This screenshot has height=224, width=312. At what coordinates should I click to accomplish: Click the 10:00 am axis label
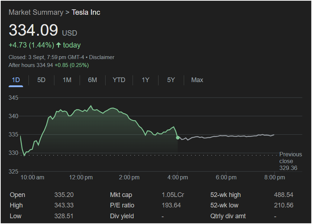pyautogui.click(x=32, y=178)
